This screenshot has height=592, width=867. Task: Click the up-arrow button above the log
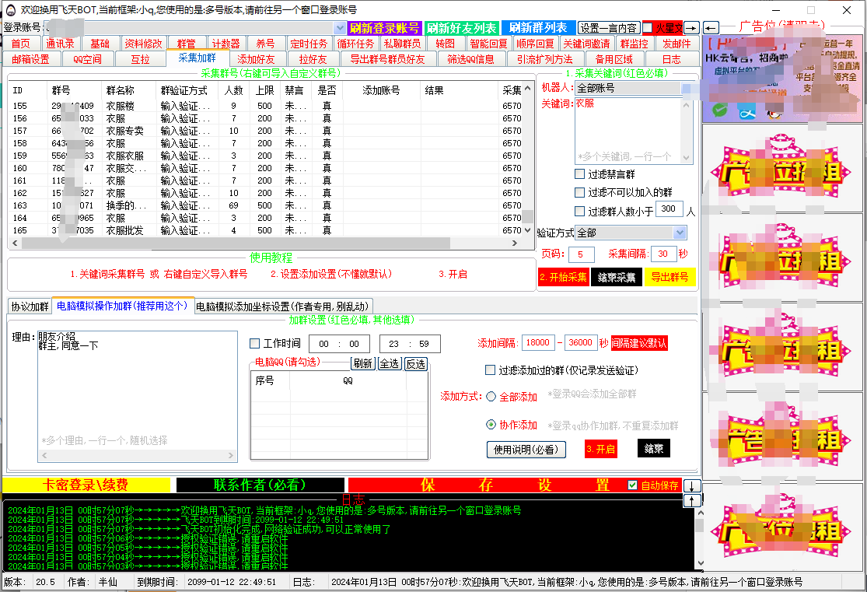tap(692, 500)
